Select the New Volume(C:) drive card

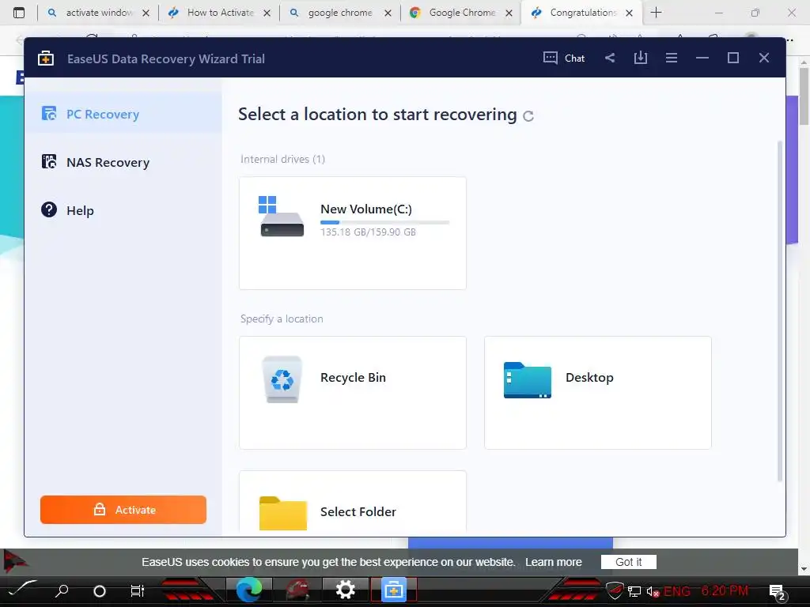tap(353, 233)
